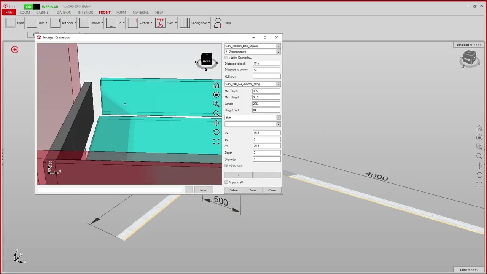Click the left door front icon
Viewport: 487px width, 274px height.
point(56,23)
